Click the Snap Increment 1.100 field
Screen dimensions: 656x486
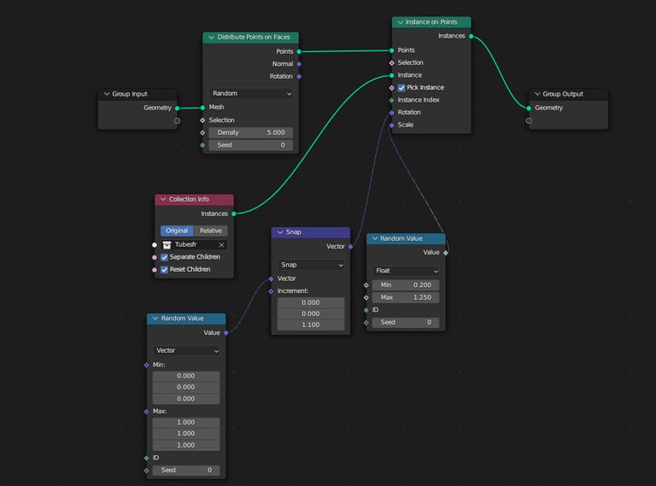[x=311, y=325]
